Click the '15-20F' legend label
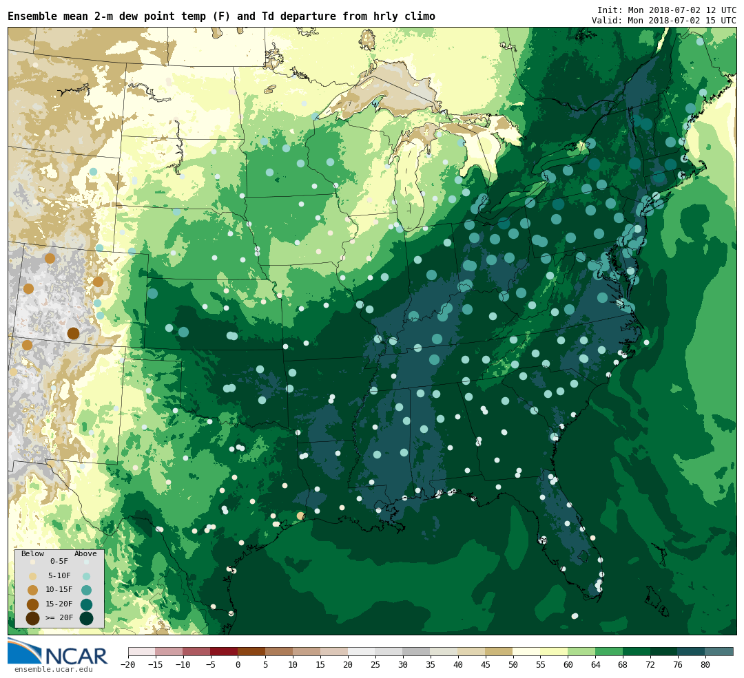This screenshot has height=678, width=744. pyautogui.click(x=59, y=604)
